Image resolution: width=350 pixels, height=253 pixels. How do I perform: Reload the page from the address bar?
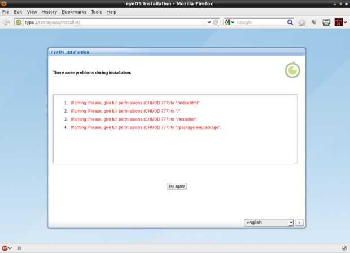[x=216, y=22]
